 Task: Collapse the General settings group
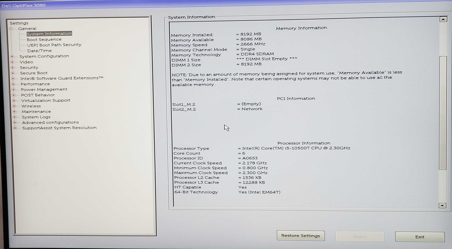tap(12, 28)
